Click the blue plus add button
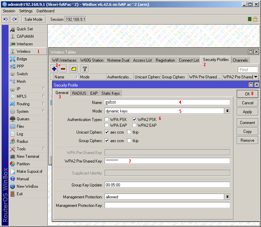261x227 pixels. pos(54,69)
